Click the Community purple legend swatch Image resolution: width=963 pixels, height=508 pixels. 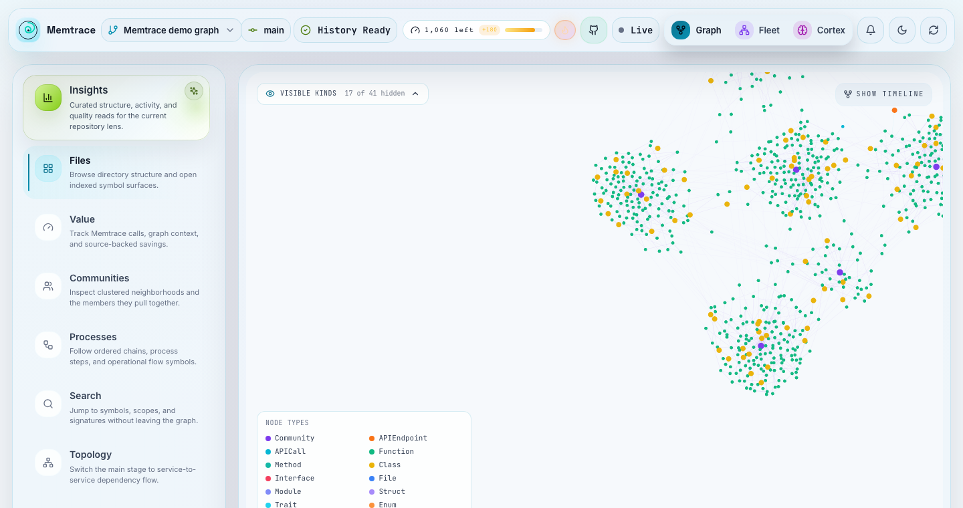(x=268, y=438)
